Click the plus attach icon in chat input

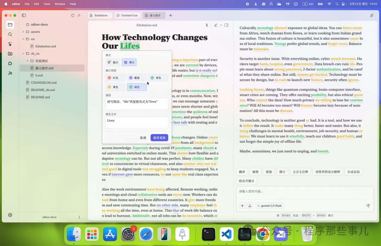(242, 206)
